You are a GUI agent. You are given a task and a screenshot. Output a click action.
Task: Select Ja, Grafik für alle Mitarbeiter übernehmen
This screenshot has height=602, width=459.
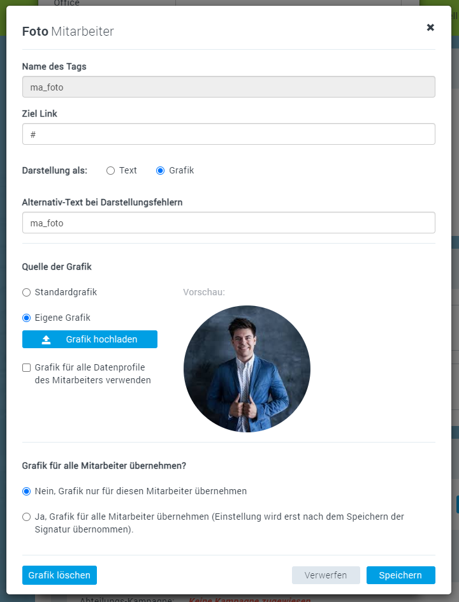pos(26,517)
